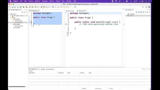Sort Problems by Description column header
This screenshot has width=160, height=90.
[43, 73]
